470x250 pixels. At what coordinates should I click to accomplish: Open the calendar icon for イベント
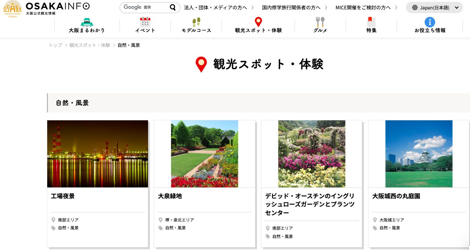coord(145,22)
